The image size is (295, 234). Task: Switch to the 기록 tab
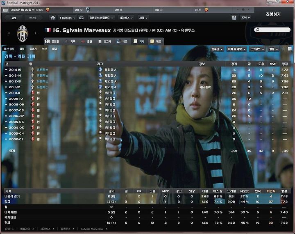click(x=70, y=41)
